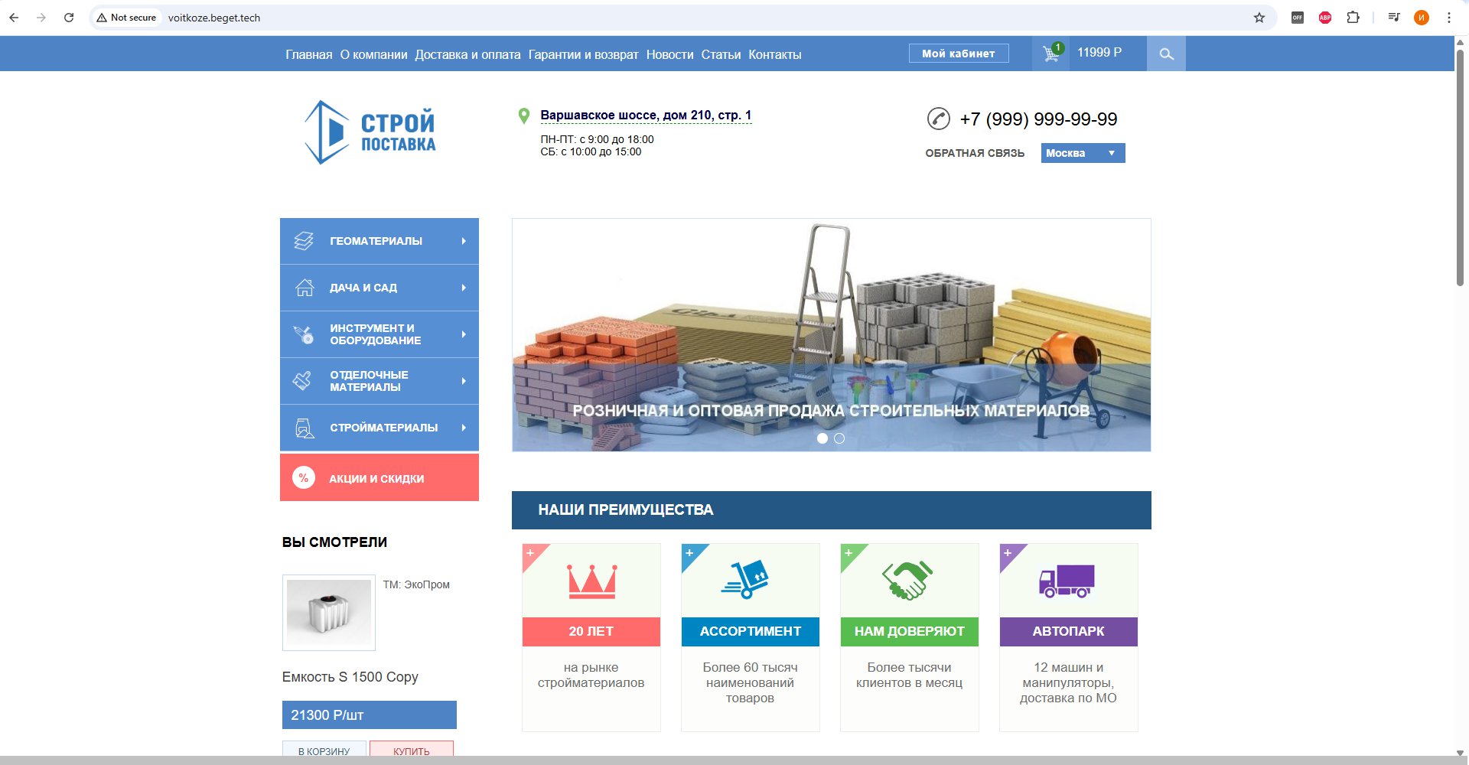
Task: Open Гарантии и возврат page
Action: [x=583, y=54]
